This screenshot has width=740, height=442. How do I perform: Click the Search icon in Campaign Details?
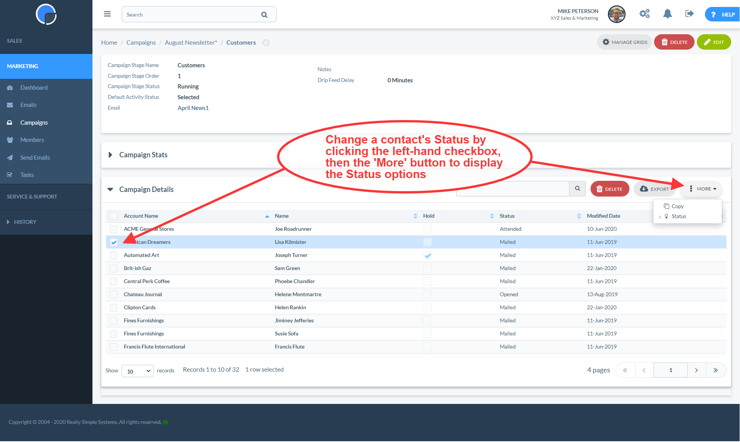point(577,188)
